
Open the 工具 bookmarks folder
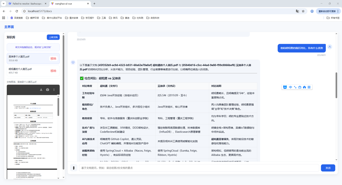pyautogui.click(x=101, y=18)
